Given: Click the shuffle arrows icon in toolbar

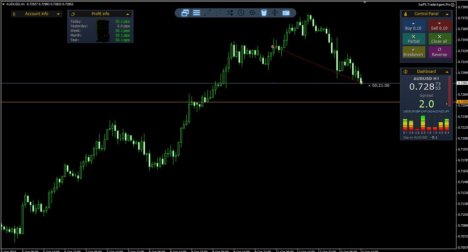Looking at the screenshot, I should point(230,13).
